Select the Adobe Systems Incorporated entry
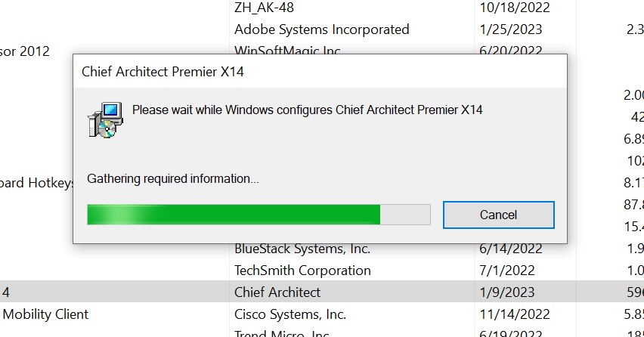The image size is (644, 337). 321,29
